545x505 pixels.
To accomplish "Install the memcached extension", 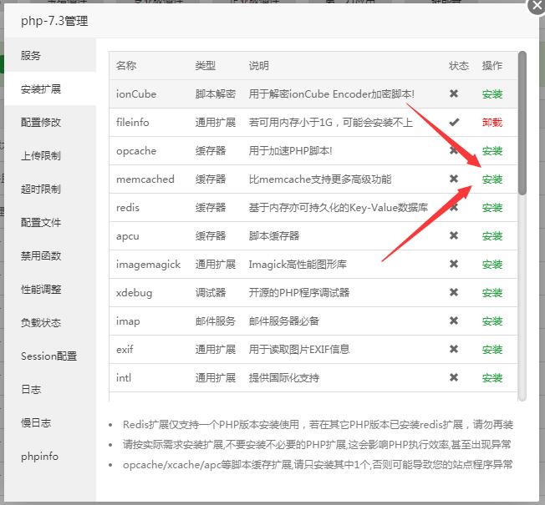I will [x=492, y=179].
